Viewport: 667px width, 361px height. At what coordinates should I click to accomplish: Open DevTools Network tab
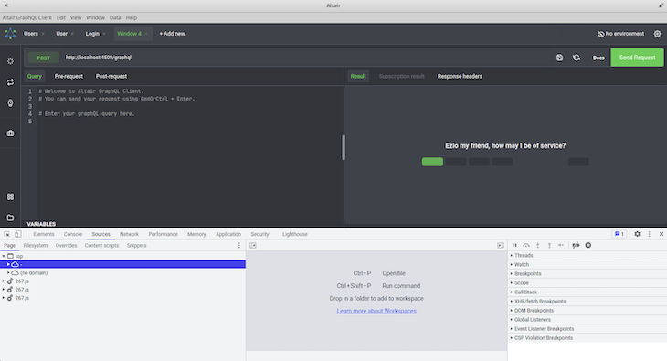[129, 234]
